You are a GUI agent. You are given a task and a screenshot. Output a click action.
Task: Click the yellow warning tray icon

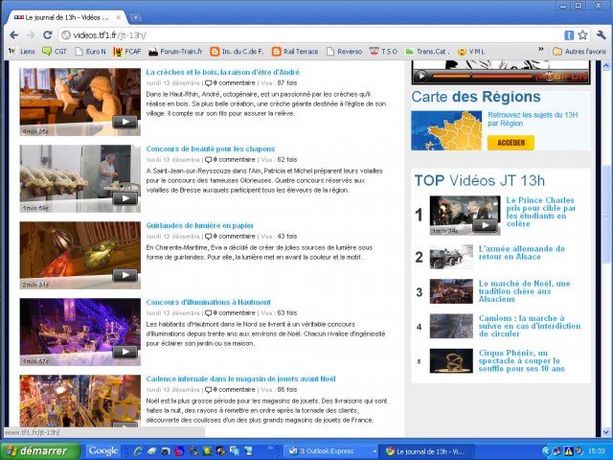coord(568,451)
